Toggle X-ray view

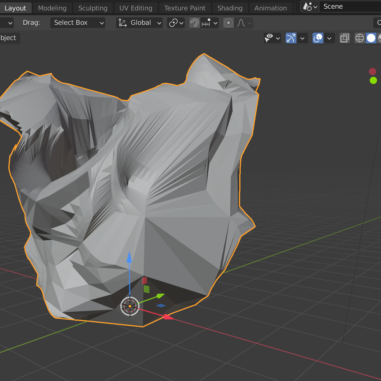345,38
